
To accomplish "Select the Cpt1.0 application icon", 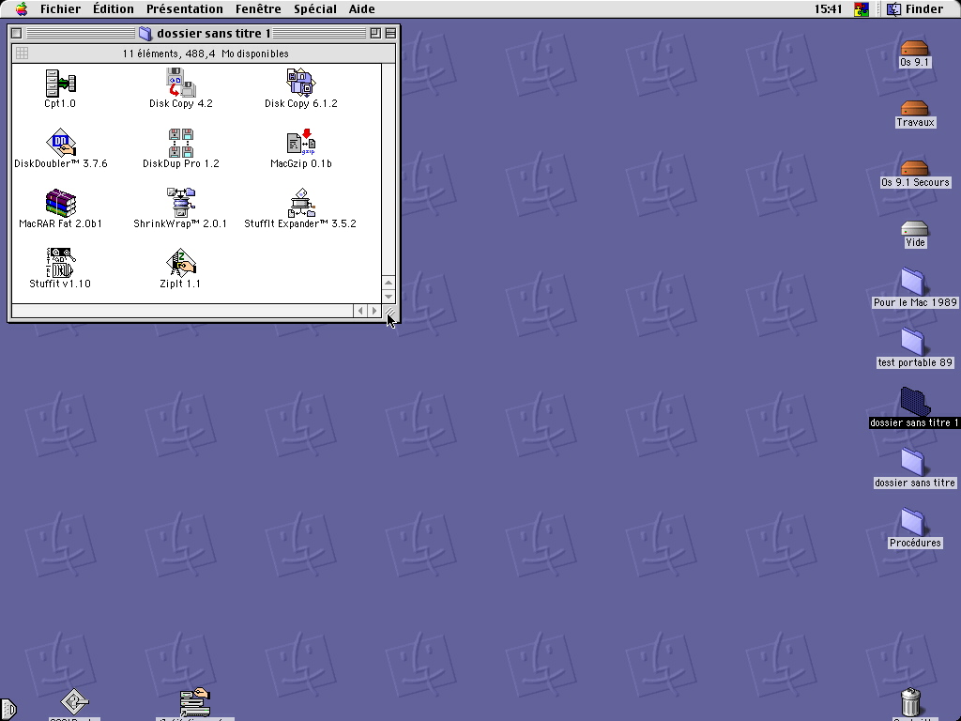I will coord(60,83).
